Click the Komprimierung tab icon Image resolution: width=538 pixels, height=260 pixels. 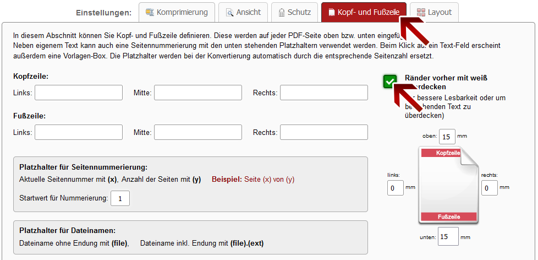(149, 12)
